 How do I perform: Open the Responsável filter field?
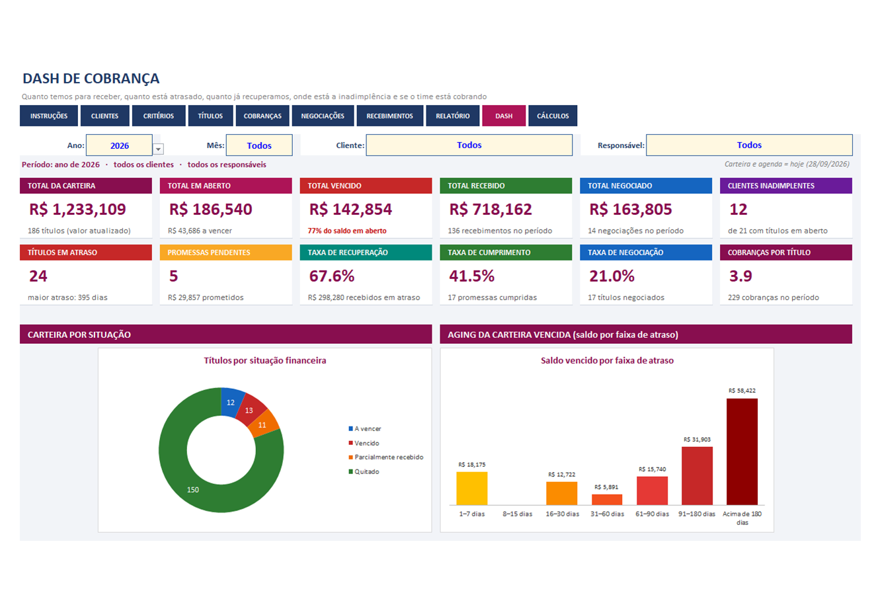click(x=749, y=145)
